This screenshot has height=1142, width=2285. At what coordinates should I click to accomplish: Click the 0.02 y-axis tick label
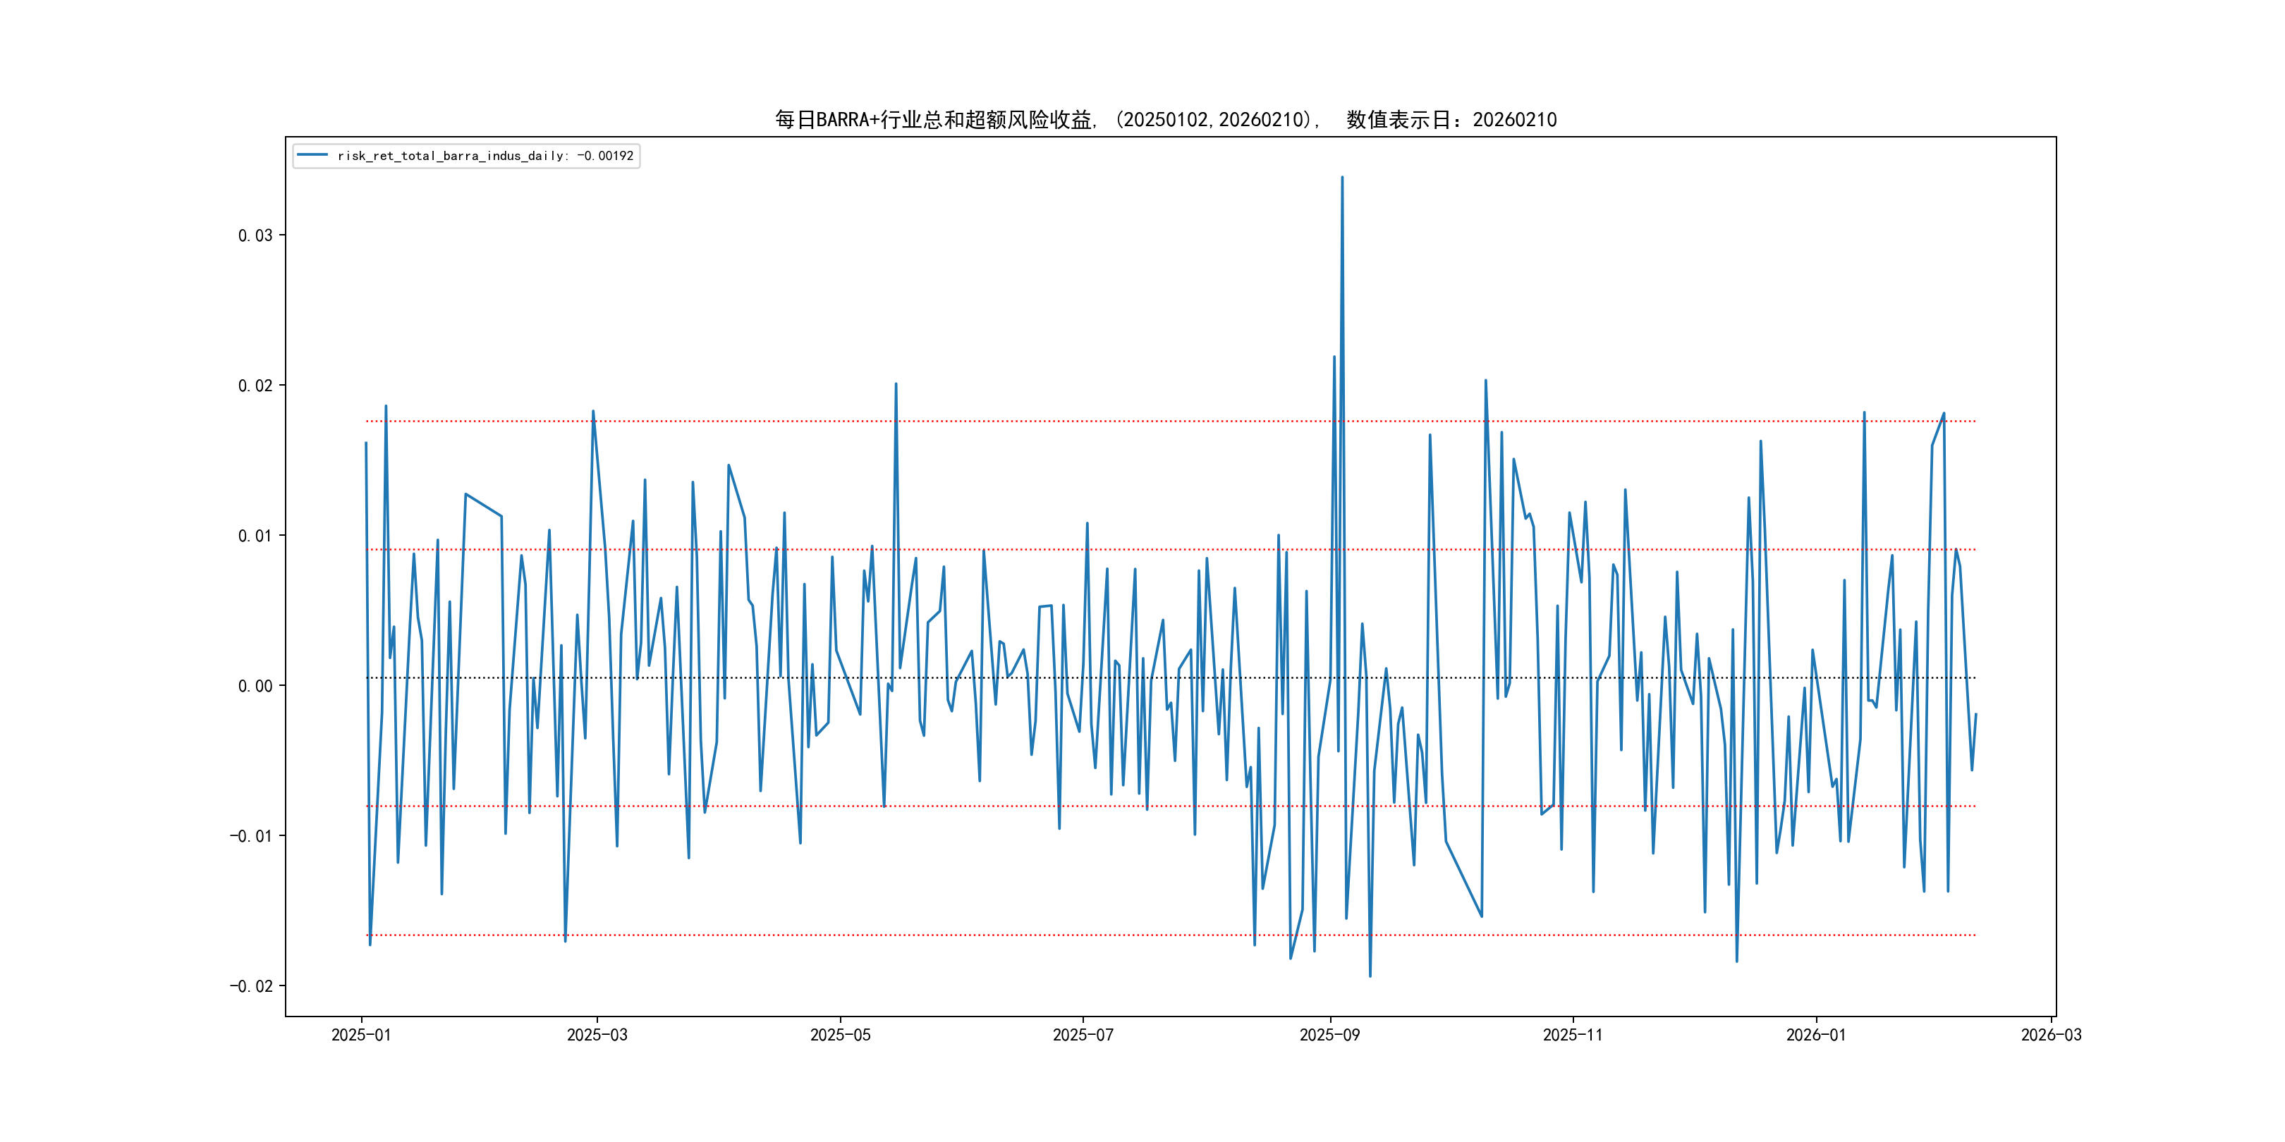255,386
